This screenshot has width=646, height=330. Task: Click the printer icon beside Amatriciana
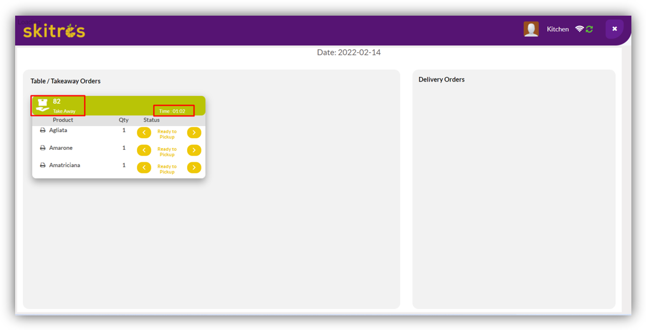pyautogui.click(x=43, y=166)
